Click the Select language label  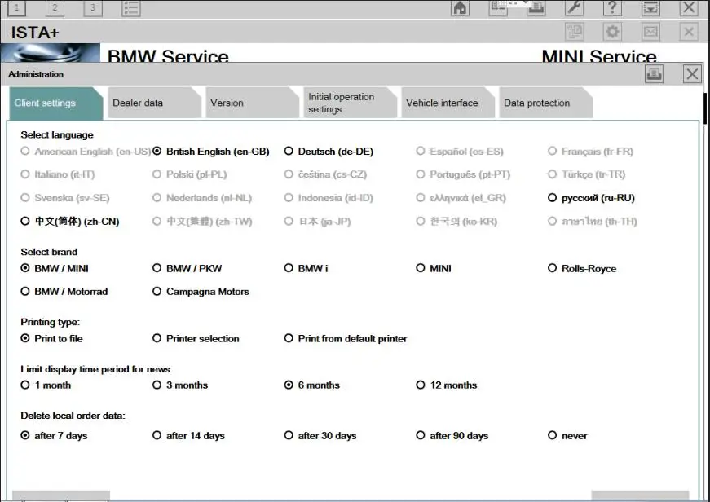tap(57, 135)
